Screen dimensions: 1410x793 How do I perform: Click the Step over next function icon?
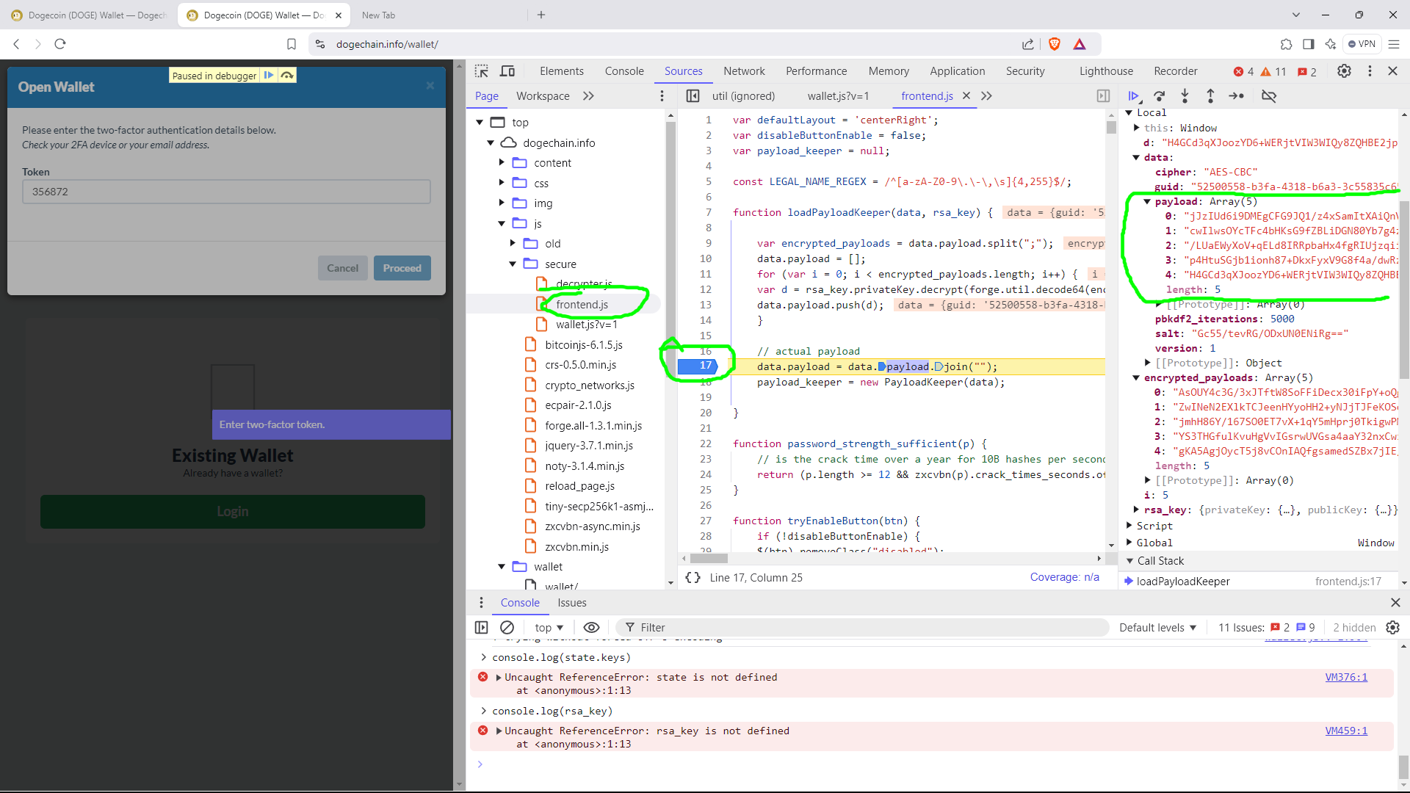1160,96
